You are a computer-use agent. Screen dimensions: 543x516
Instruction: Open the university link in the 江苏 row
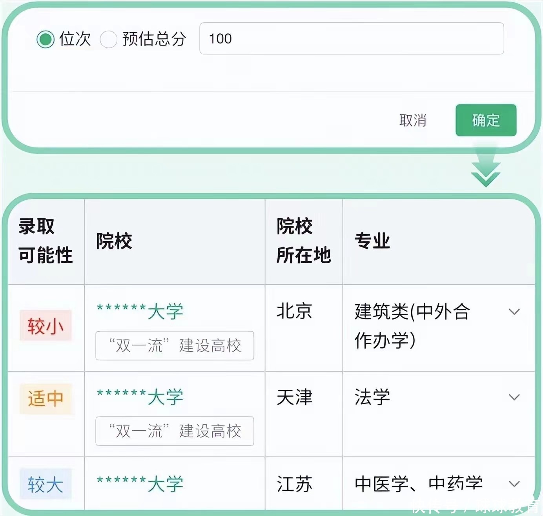pos(140,484)
